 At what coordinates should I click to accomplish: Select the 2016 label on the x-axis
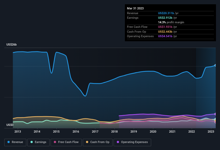(76, 132)
